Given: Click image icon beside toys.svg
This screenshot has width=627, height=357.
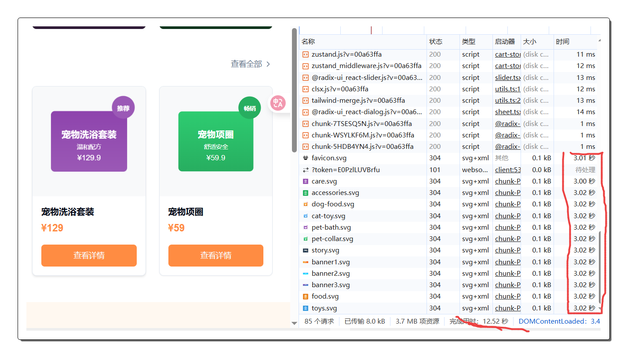Looking at the screenshot, I should pos(306,308).
